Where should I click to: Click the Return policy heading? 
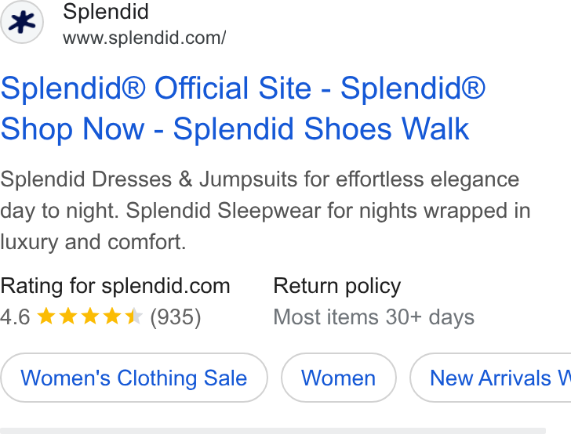(x=336, y=286)
